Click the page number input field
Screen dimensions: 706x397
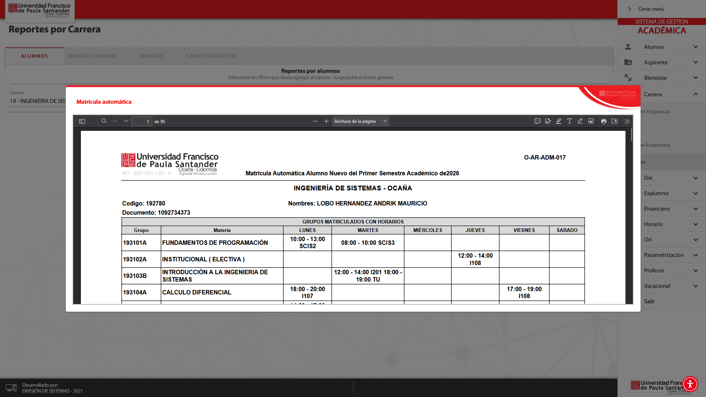pyautogui.click(x=142, y=121)
